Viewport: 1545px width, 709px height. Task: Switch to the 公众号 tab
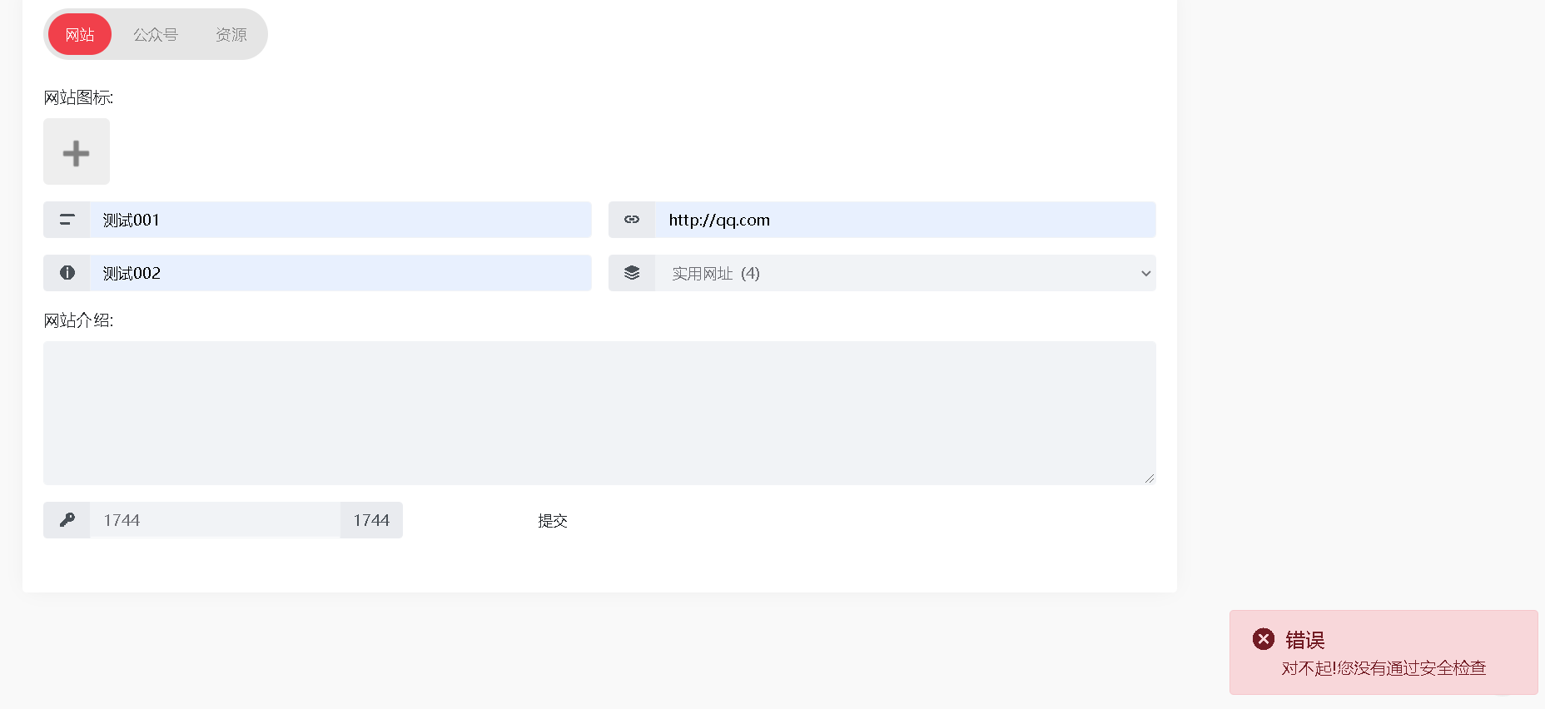coord(156,34)
